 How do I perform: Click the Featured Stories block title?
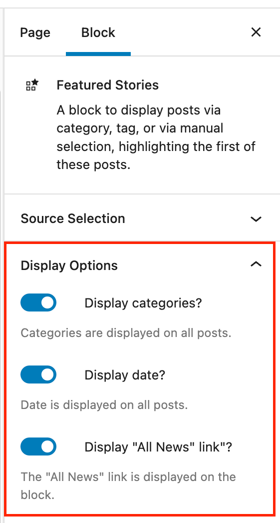coord(107,85)
